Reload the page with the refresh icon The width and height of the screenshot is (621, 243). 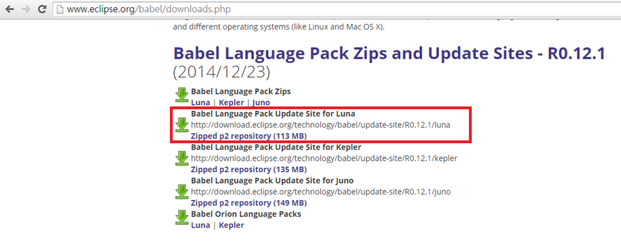pyautogui.click(x=43, y=10)
